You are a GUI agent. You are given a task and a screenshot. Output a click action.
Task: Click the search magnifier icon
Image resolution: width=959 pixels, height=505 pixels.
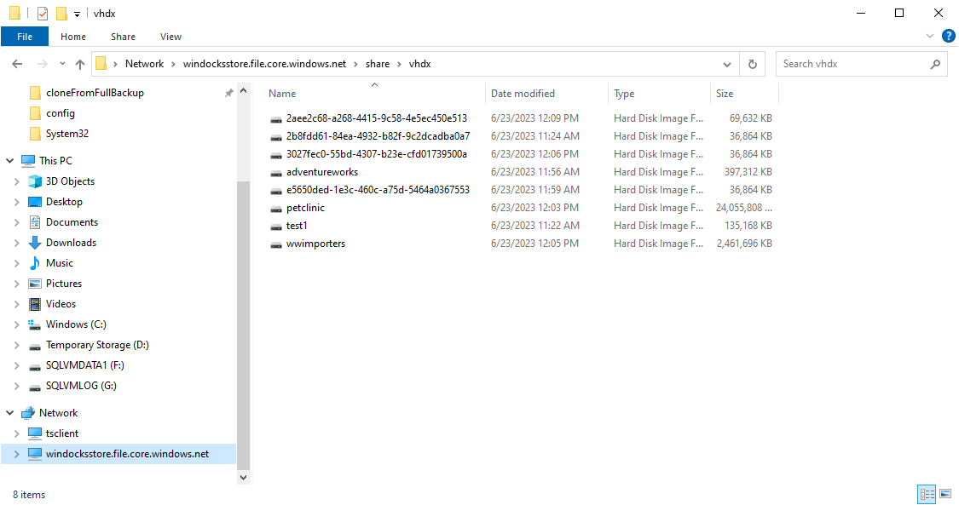(935, 64)
